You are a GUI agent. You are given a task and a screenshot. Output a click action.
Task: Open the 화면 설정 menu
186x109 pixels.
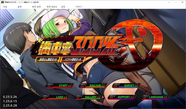point(36,7)
